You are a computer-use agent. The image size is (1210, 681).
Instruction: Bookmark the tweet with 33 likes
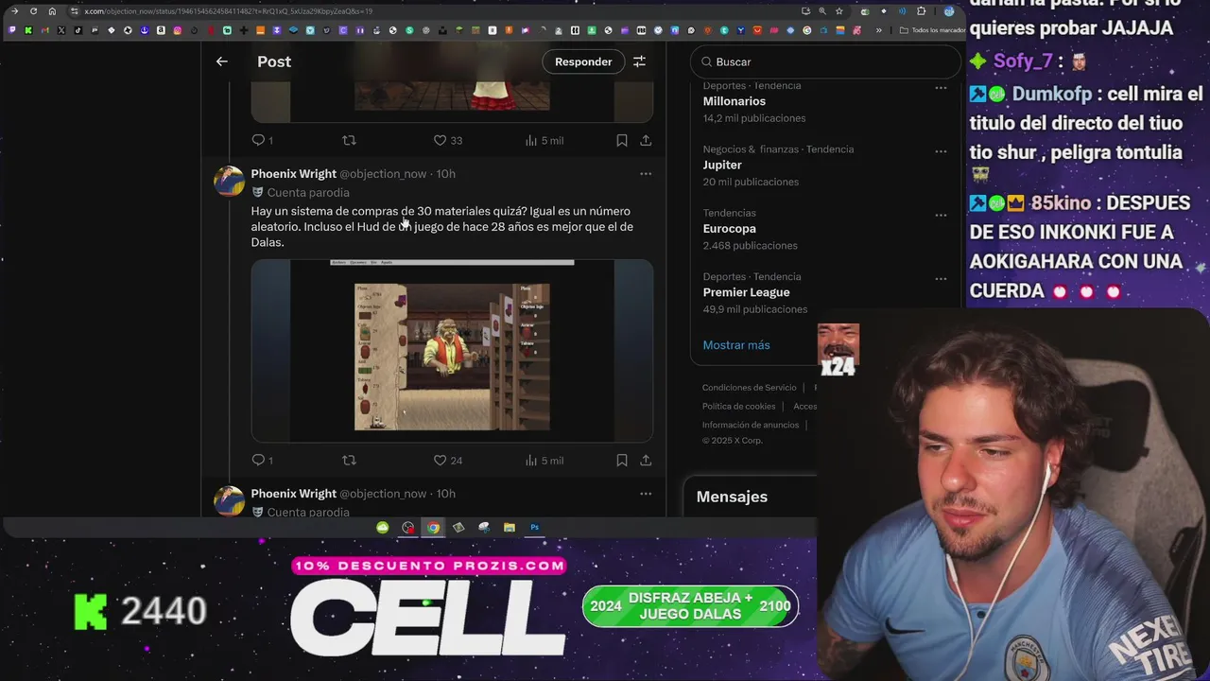tap(621, 140)
